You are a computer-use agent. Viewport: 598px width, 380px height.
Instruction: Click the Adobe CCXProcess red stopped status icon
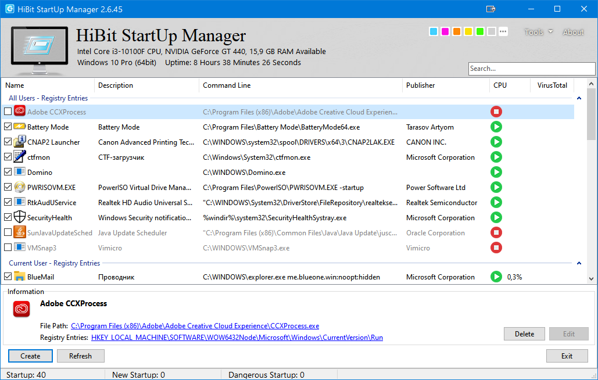click(496, 112)
